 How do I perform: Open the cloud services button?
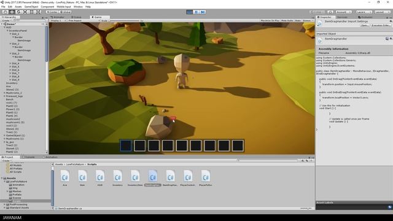pos(330,12)
